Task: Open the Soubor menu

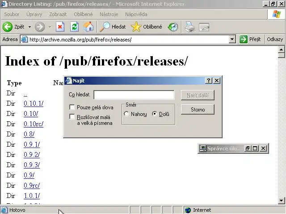Action: (x=12, y=14)
